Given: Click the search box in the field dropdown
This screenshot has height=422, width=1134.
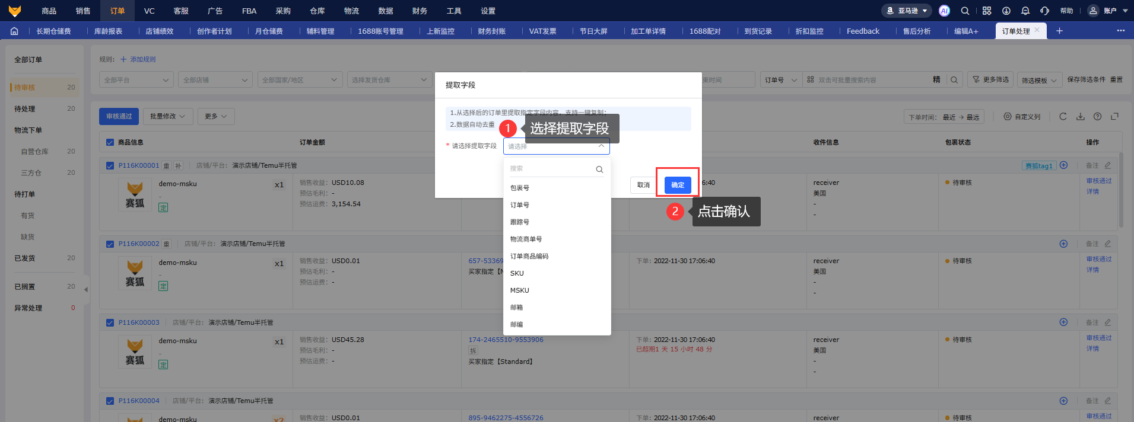Looking at the screenshot, I should coord(551,169).
